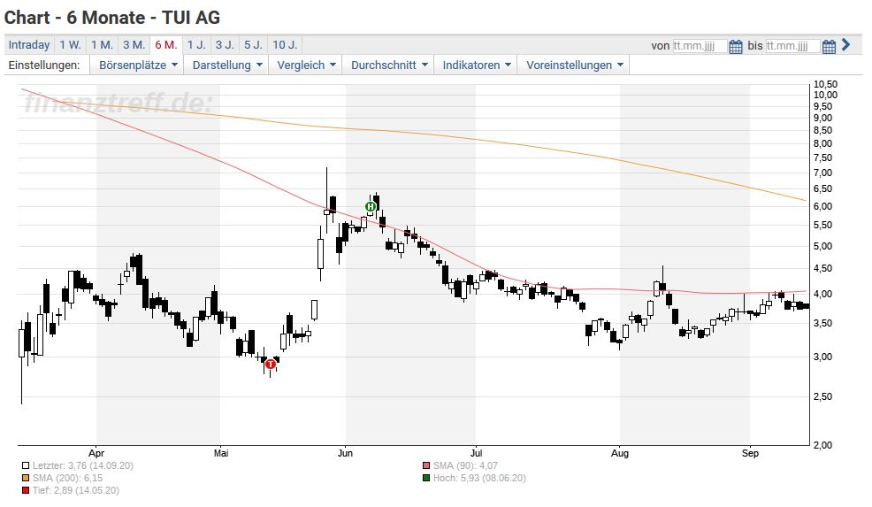Viewport: 872px width, 507px height.
Task: Switch to the 3 J. tab
Action: pyautogui.click(x=225, y=45)
